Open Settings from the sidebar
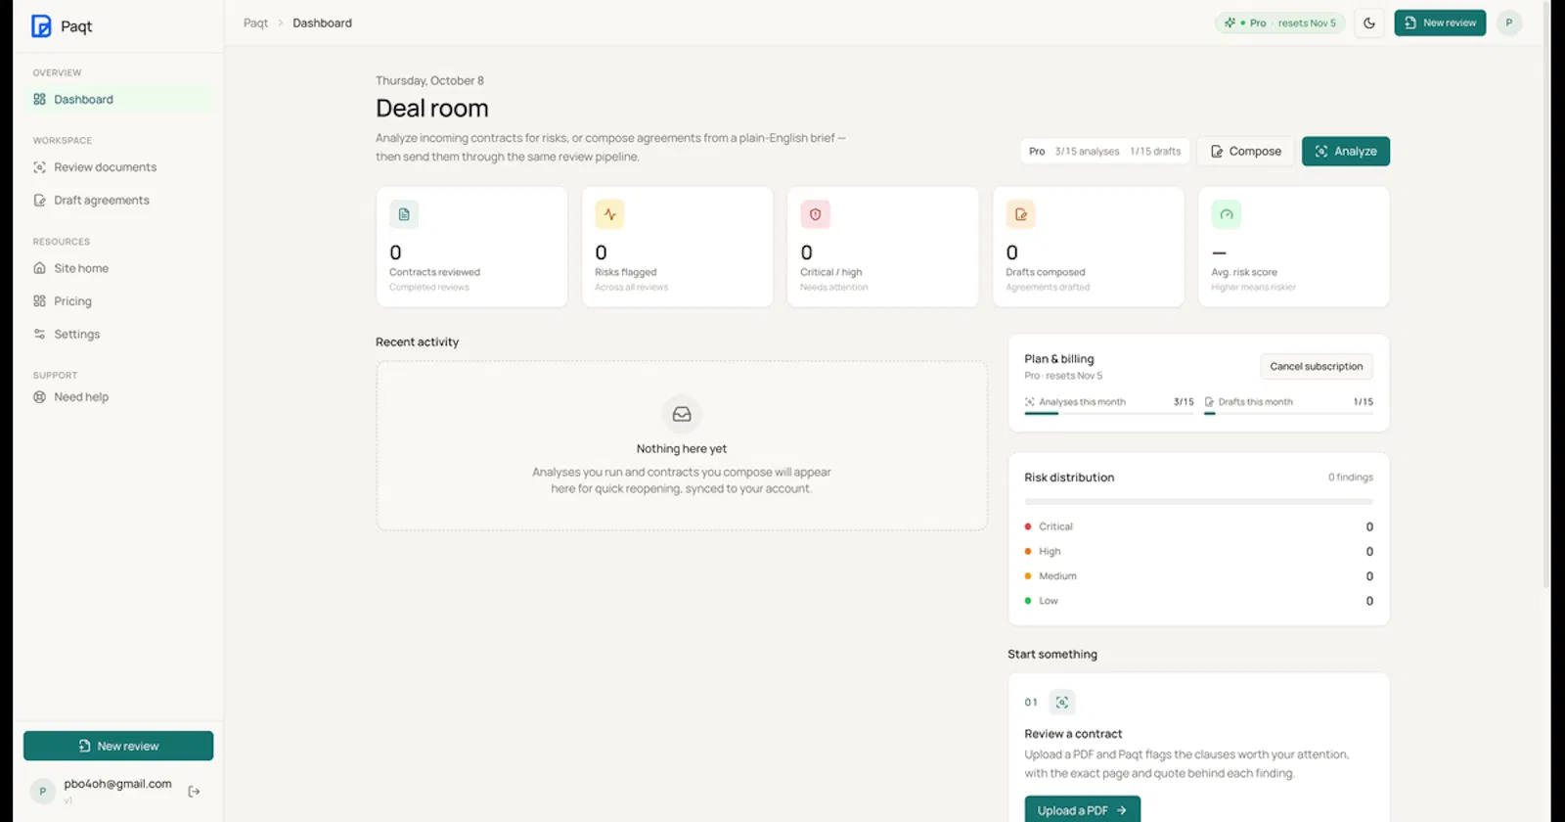Screen dimensions: 1565x822 point(118,335)
